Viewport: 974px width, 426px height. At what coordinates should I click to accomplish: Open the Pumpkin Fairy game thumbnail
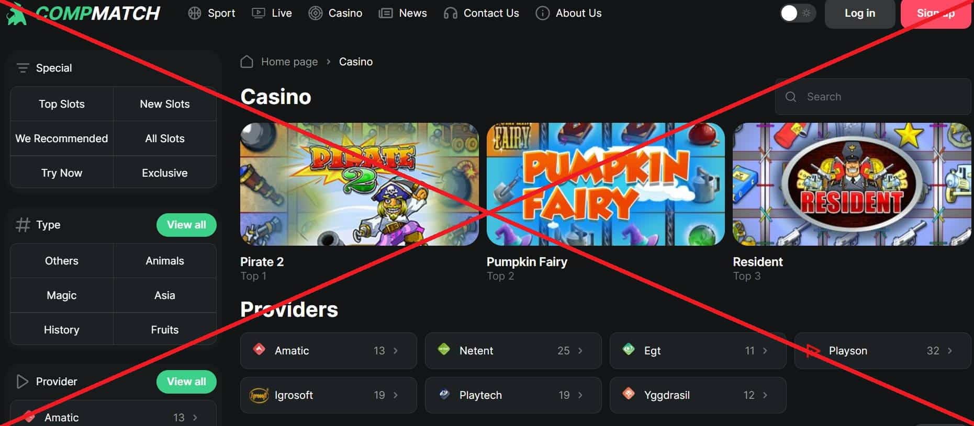tap(606, 184)
